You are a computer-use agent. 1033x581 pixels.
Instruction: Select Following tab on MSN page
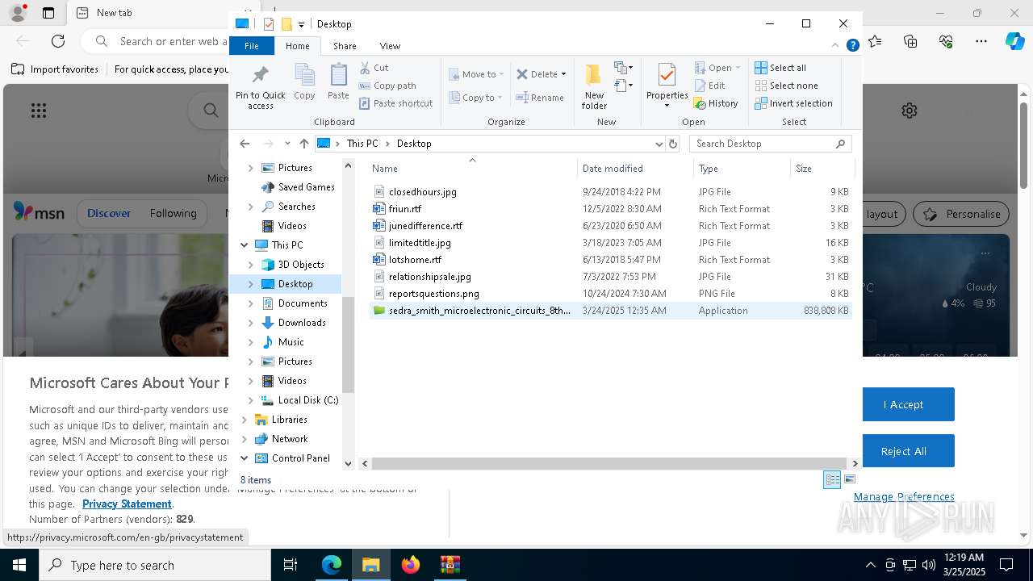click(x=173, y=213)
